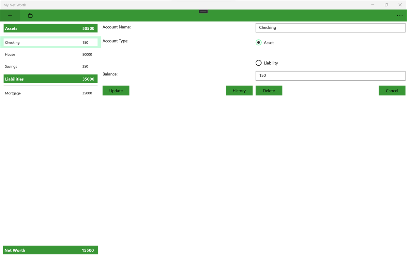Click the Account Name label
Image resolution: width=407 pixels, height=257 pixels.
tap(116, 27)
